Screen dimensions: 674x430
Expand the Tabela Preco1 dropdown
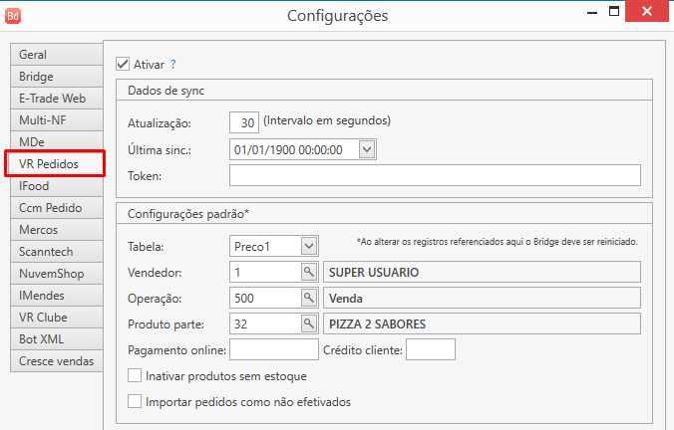coord(309,246)
